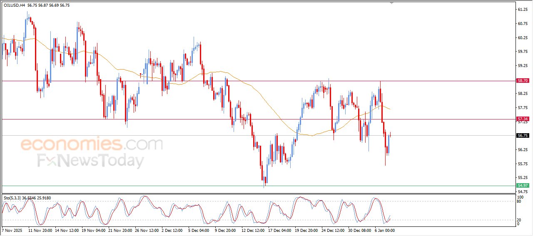The height and width of the screenshot is (236, 533).
Task: Click the 12 Dec 12:00 date label
Action: [x=253, y=230]
